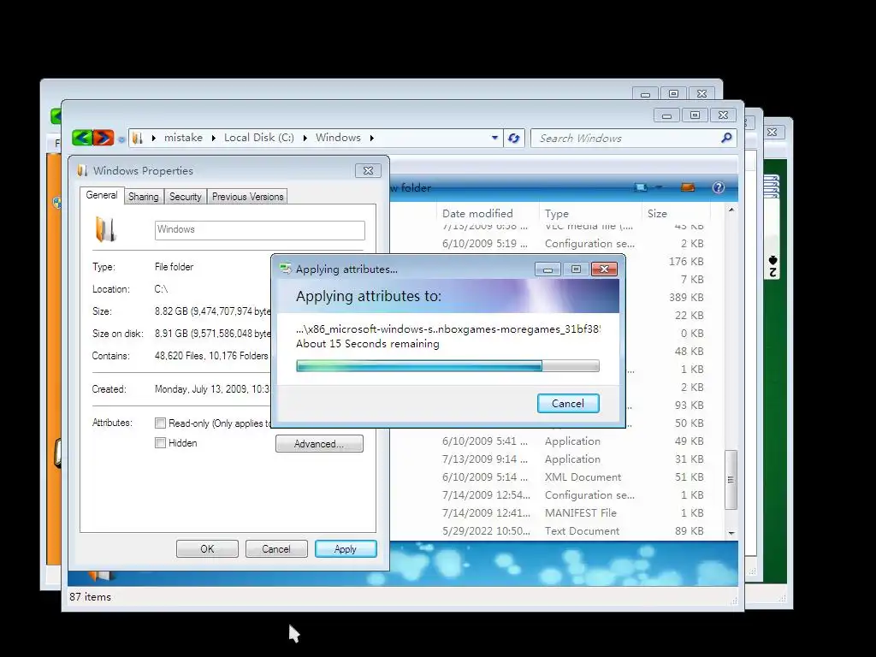The image size is (876, 657).
Task: Open the views dropdown arrow
Action: [x=659, y=187]
